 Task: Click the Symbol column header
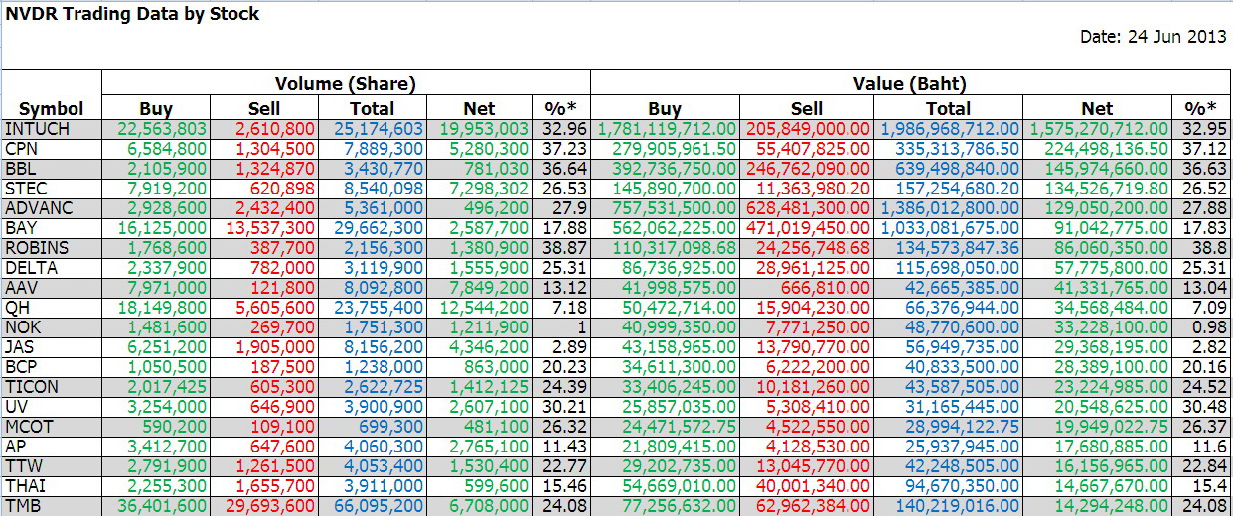click(52, 109)
